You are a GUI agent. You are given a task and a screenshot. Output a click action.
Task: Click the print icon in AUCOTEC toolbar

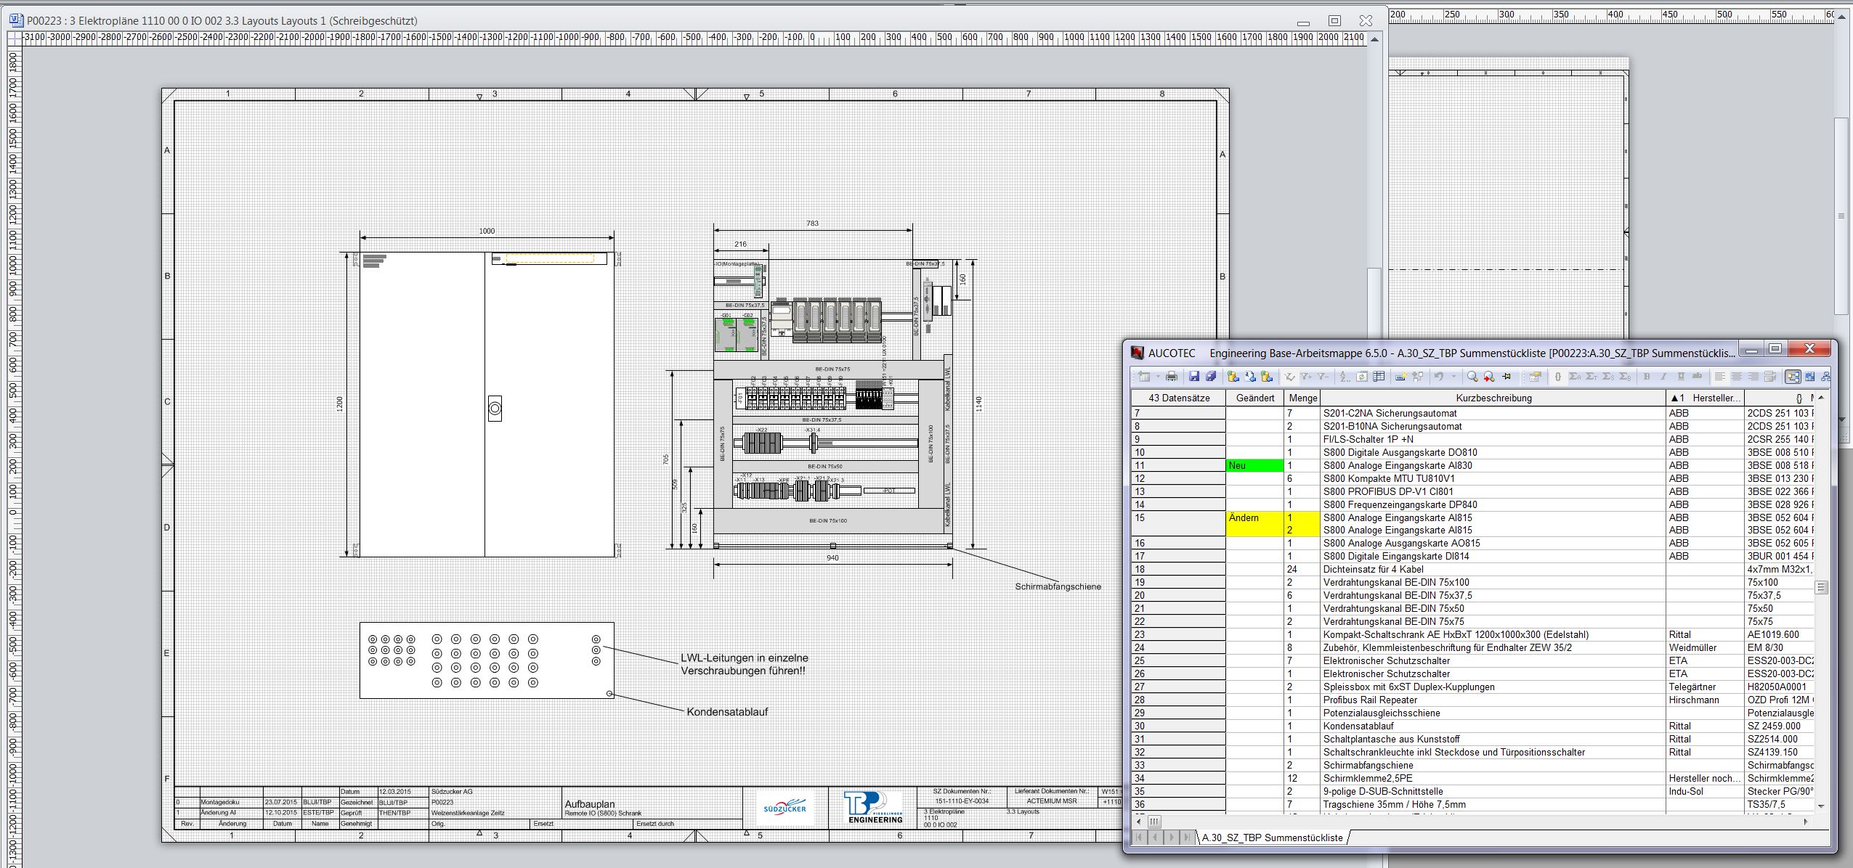(1172, 377)
